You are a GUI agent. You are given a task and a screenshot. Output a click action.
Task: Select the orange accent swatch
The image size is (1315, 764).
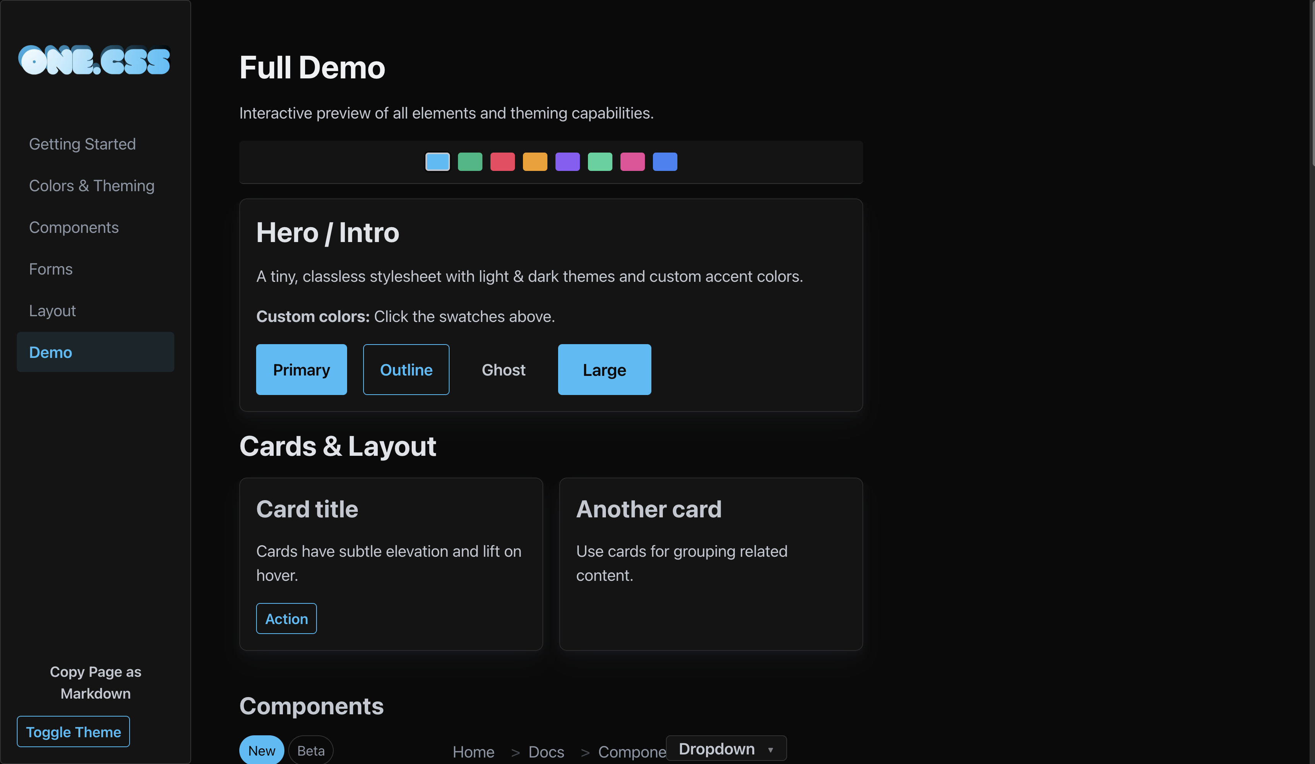[x=535, y=162]
